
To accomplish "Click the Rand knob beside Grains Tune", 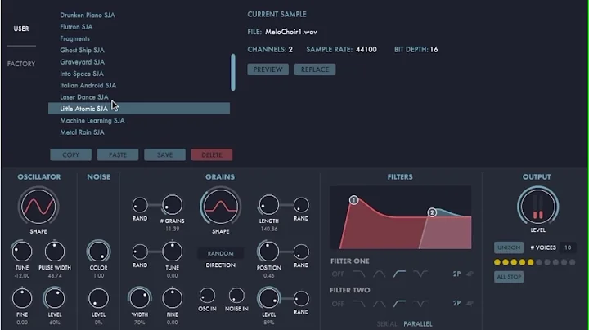I will (140, 252).
